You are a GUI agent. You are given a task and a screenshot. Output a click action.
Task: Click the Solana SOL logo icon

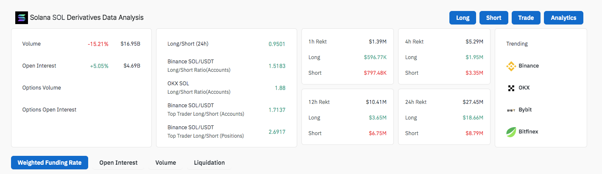21,18
